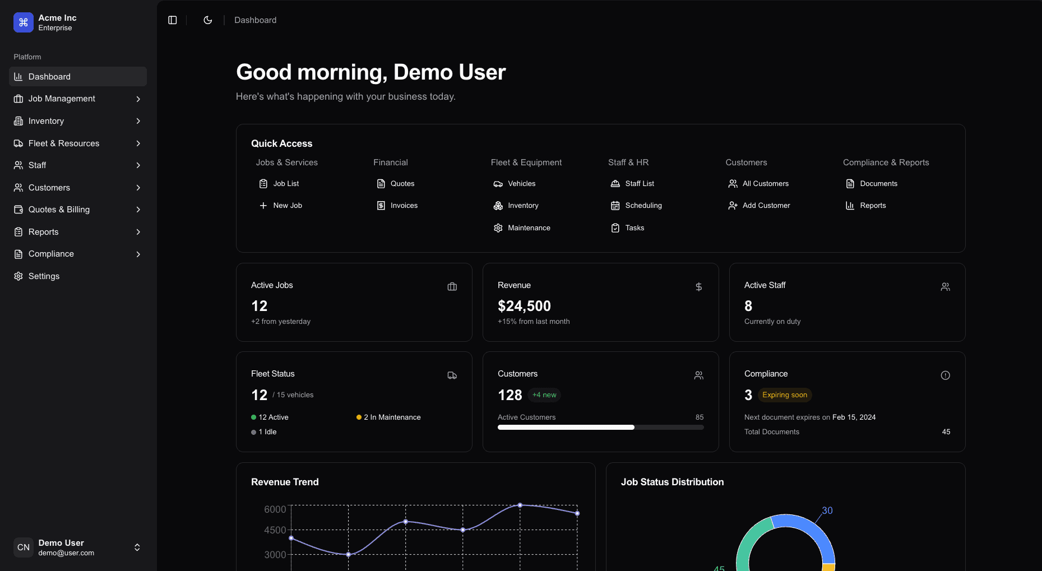Click the Maintenance gear icon

pyautogui.click(x=498, y=228)
